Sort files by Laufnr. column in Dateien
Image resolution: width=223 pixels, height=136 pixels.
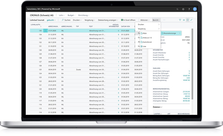pos(157,114)
